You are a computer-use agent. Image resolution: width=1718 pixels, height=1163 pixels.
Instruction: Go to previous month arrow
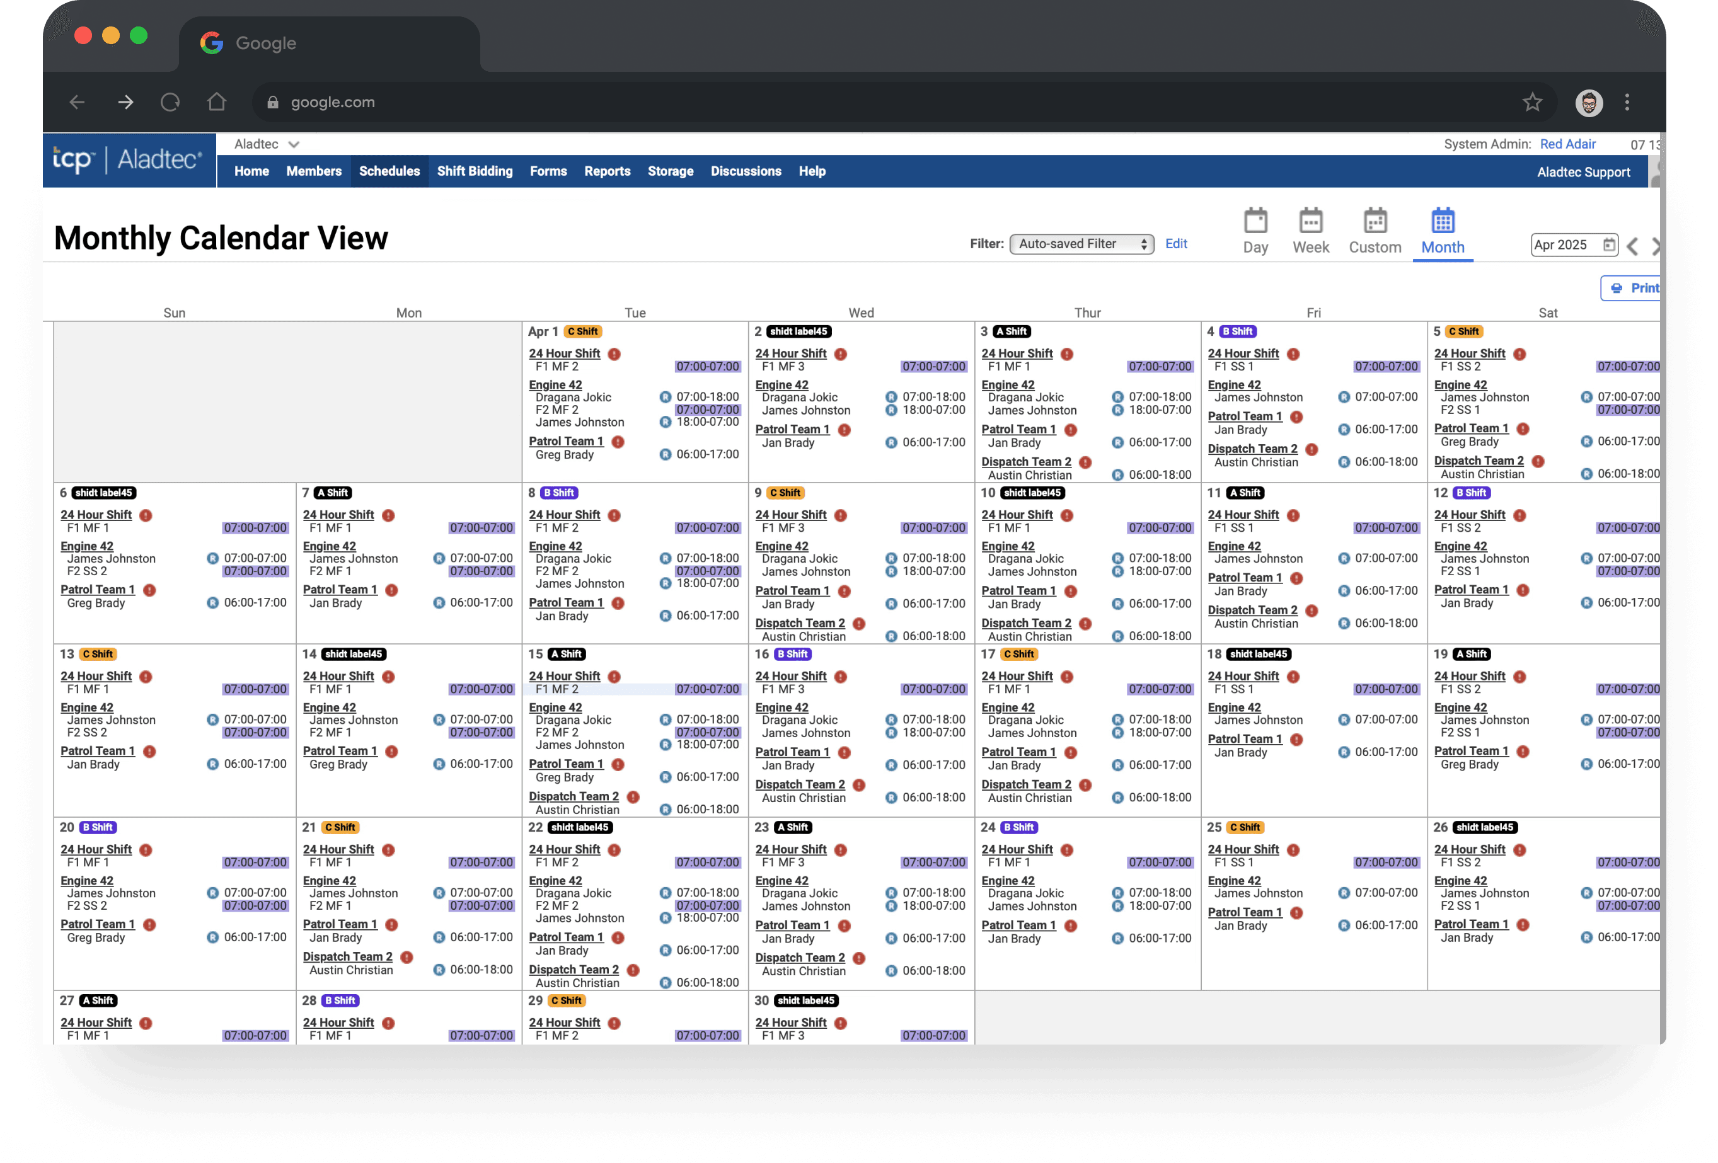1632,247
